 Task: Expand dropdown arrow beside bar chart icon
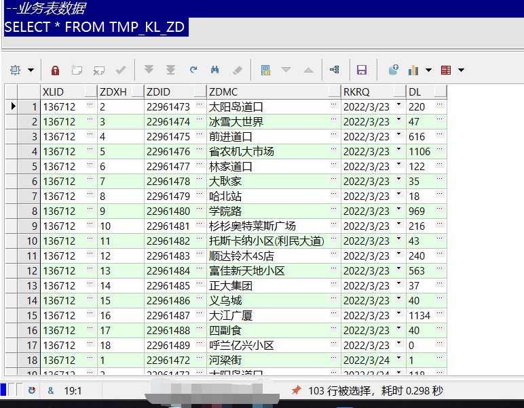click(x=428, y=70)
